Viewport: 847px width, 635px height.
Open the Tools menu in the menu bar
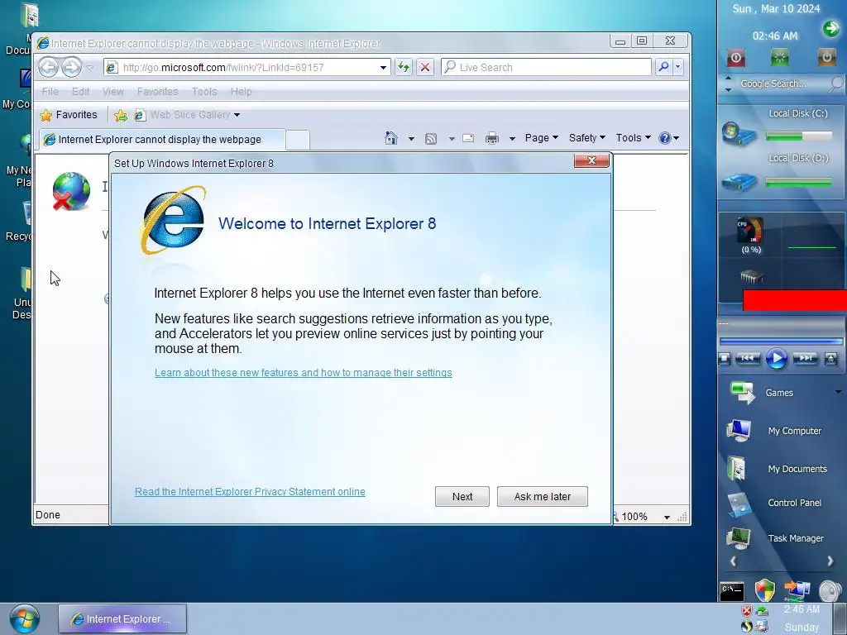204,91
